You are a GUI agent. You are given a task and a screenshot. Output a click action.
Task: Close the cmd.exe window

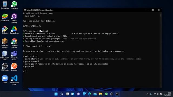(159, 10)
